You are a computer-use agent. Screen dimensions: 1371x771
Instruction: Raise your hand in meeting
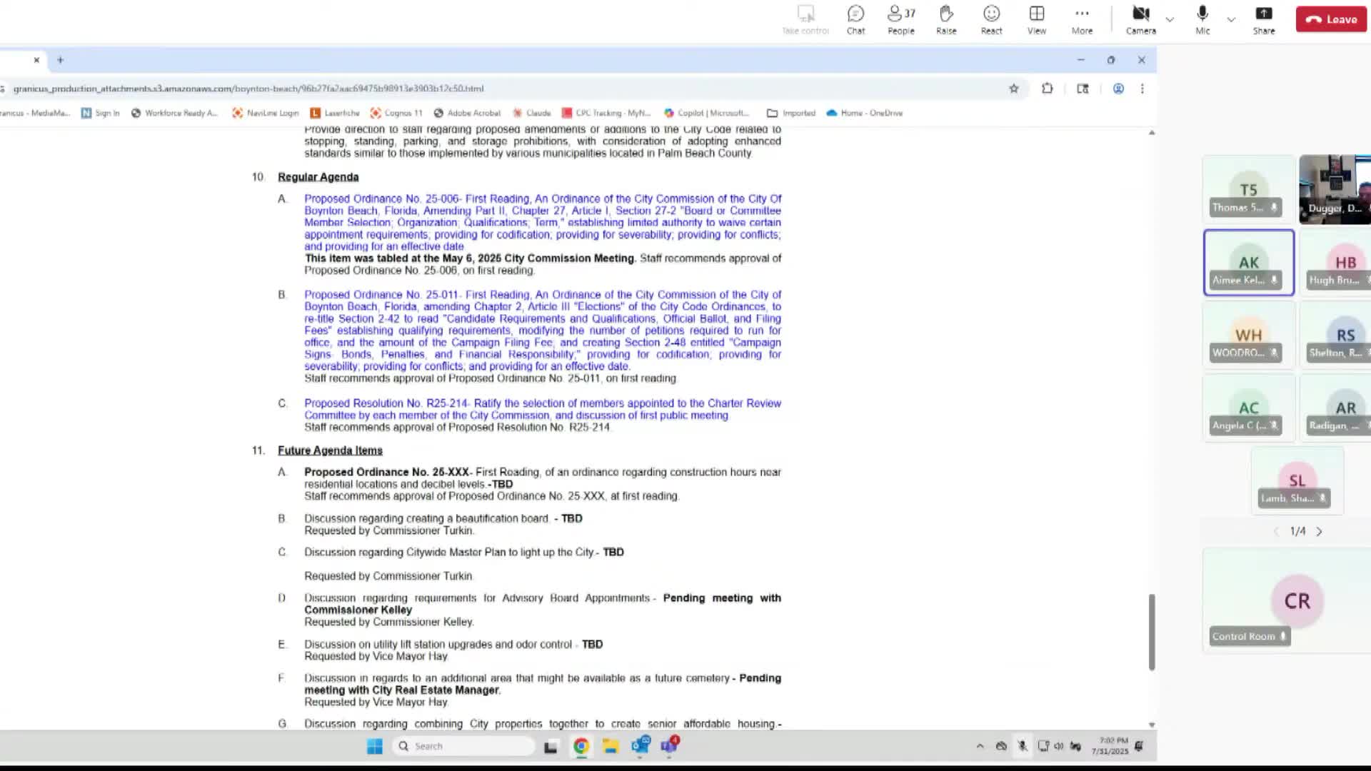click(946, 20)
